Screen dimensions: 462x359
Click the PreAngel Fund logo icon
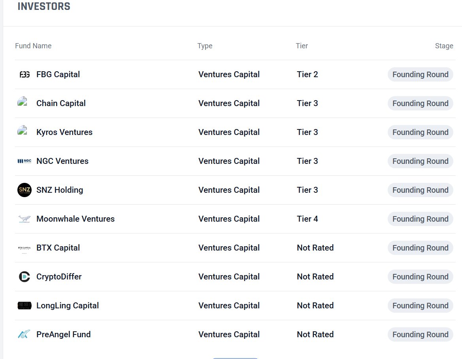click(x=25, y=334)
